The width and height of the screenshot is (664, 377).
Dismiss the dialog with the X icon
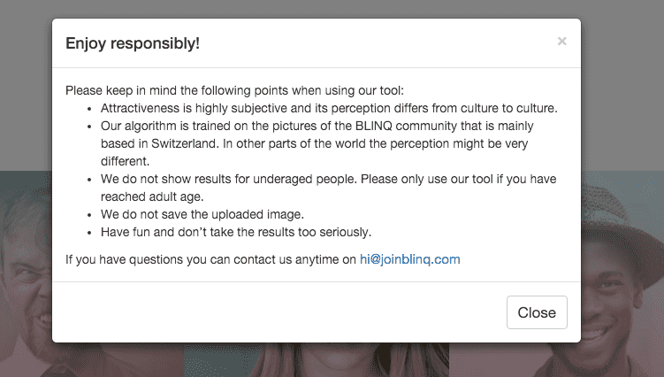click(x=561, y=42)
